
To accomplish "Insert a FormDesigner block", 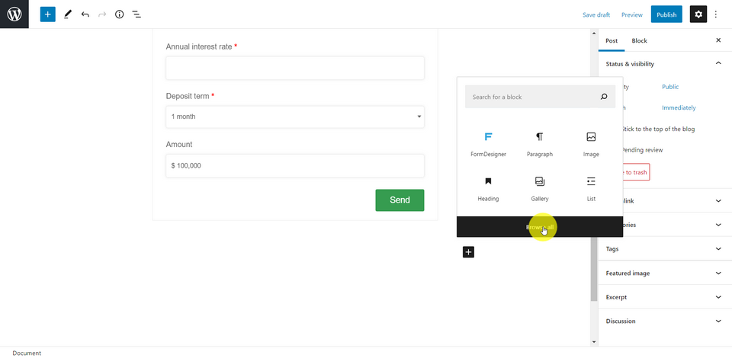I will 488,143.
